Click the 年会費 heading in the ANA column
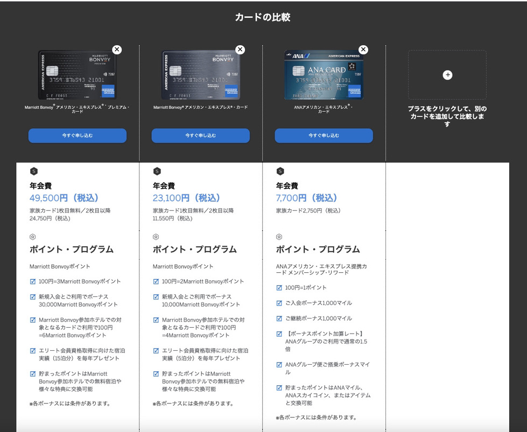 [287, 186]
